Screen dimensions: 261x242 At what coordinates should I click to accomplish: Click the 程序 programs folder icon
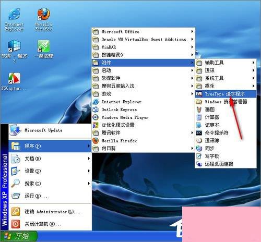pyautogui.click(x=15, y=146)
